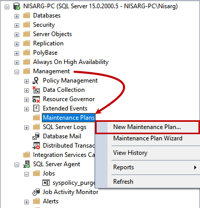
Task: Click the Distributed Transaction Coordinator icon
Action: (36, 146)
